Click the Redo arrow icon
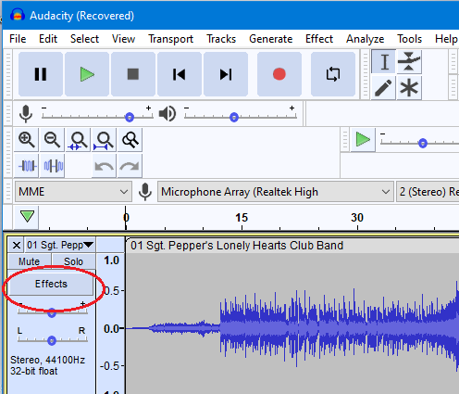The width and height of the screenshot is (459, 394). pyautogui.click(x=130, y=166)
